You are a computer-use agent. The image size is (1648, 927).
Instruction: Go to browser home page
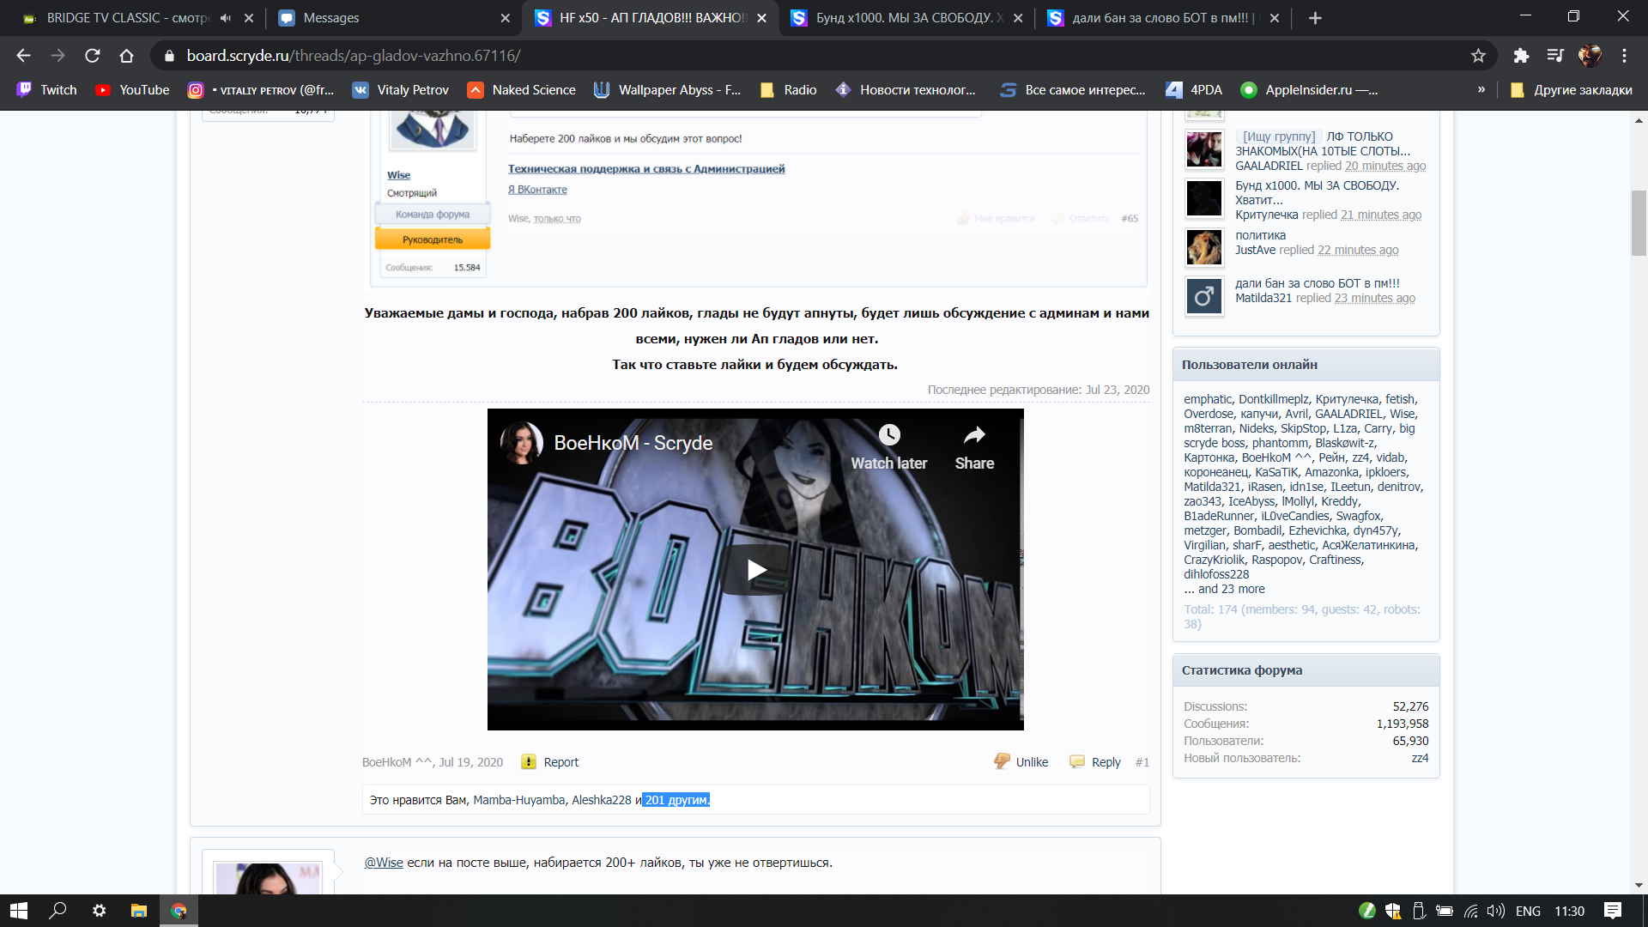(126, 56)
